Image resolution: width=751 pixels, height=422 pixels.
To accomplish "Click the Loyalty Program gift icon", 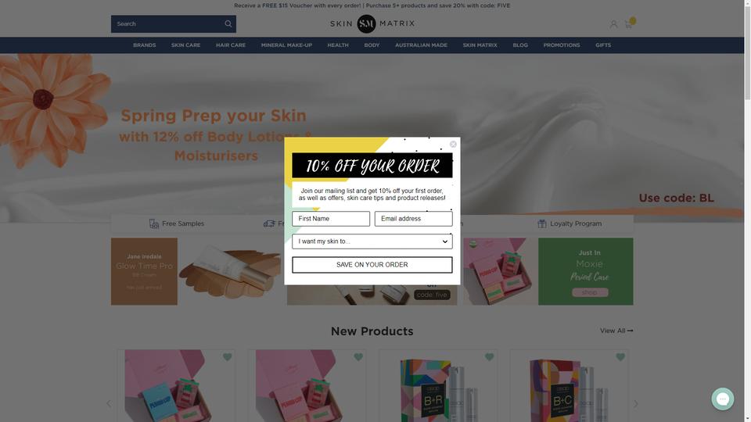I will (541, 224).
